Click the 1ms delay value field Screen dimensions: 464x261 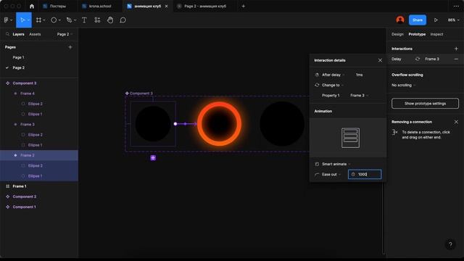point(360,75)
